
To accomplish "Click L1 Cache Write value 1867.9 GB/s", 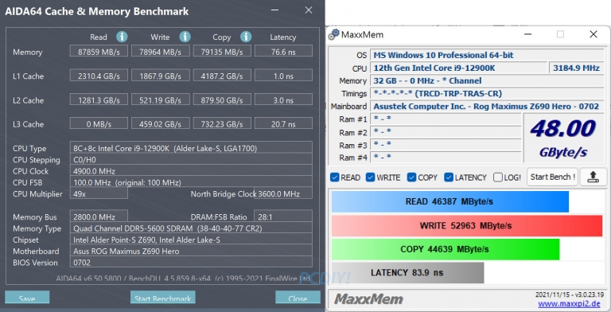I will click(x=161, y=76).
